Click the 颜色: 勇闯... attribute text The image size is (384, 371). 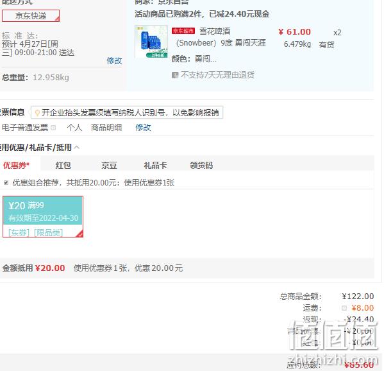pos(194,59)
